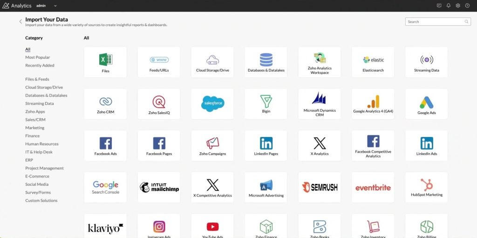The width and height of the screenshot is (477, 238).
Task: Choose the Semrush connector tile
Action: coord(320,187)
